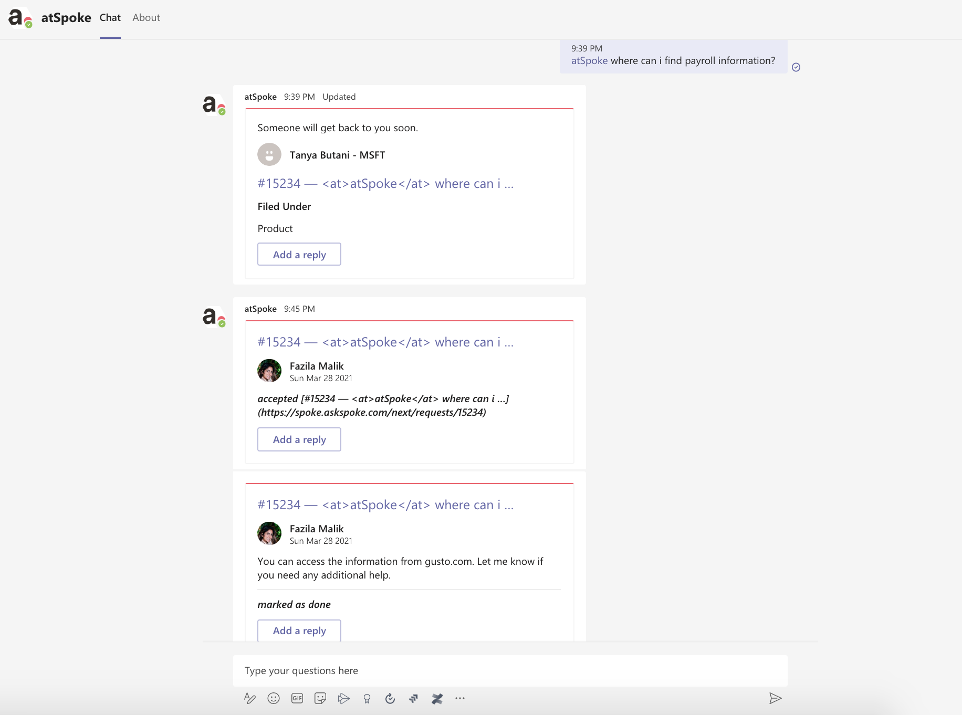Click the 'Tanya Butani - MSFT' name
This screenshot has height=715, width=962.
click(338, 155)
